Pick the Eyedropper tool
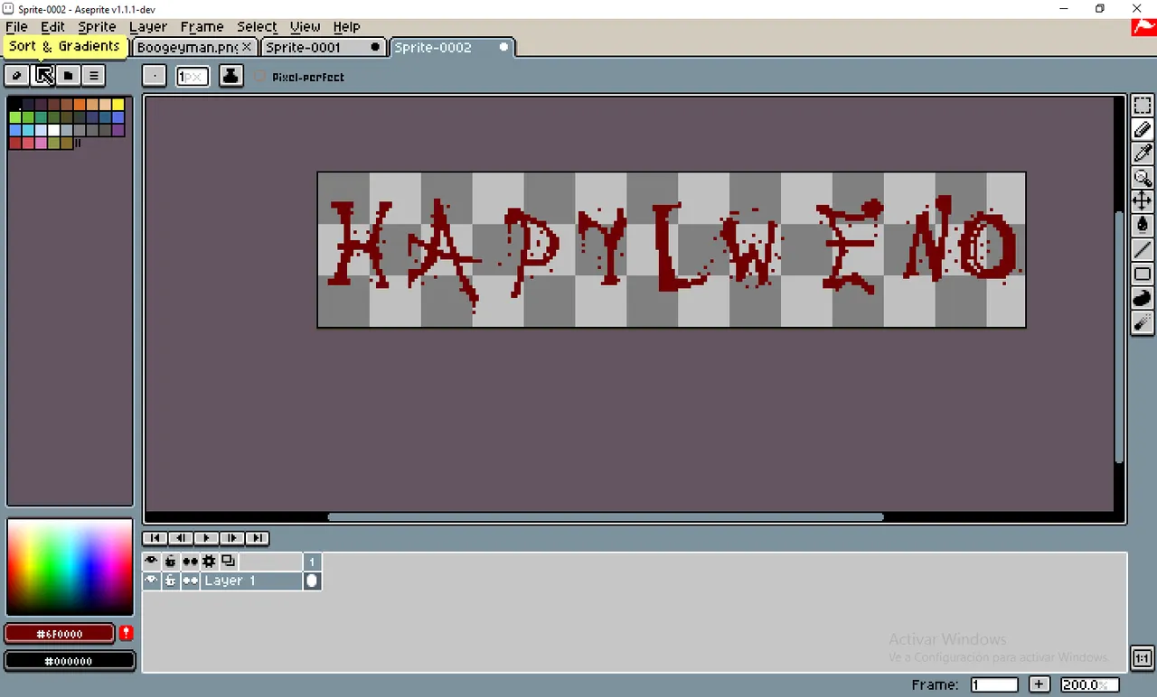 click(x=1143, y=153)
